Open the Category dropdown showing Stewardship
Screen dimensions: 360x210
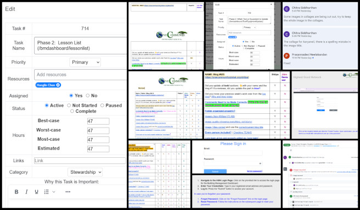(85, 172)
